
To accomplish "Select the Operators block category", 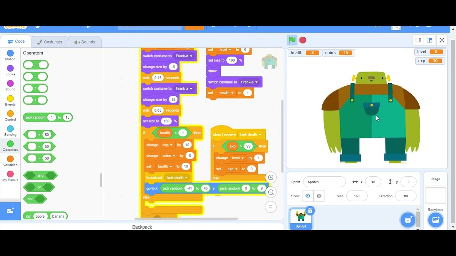I will point(10,146).
